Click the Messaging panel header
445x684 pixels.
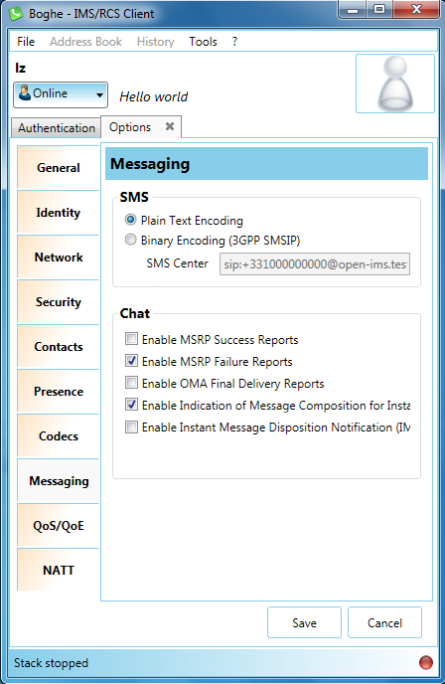(266, 164)
